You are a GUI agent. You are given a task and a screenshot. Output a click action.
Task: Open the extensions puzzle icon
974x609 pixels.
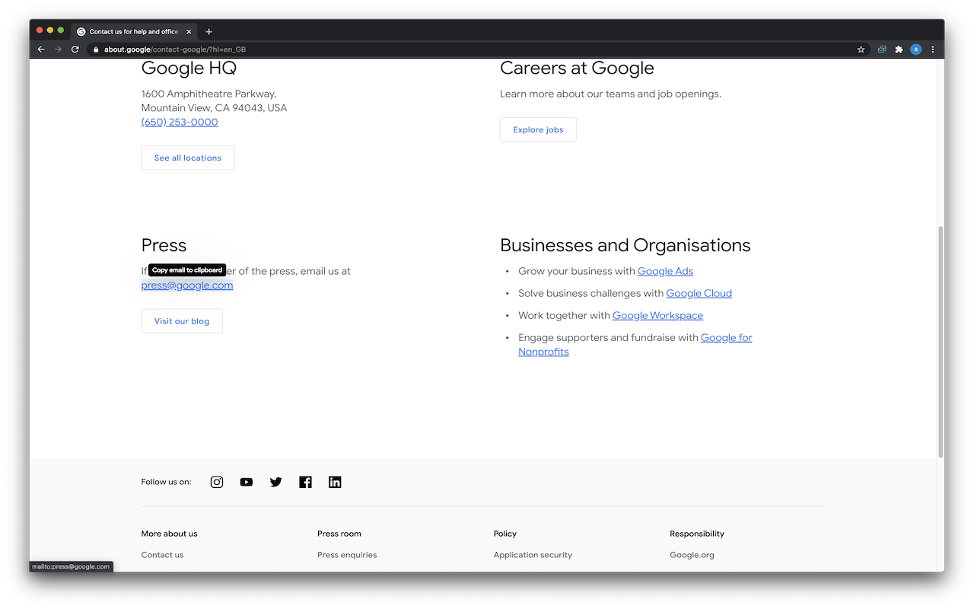point(899,49)
